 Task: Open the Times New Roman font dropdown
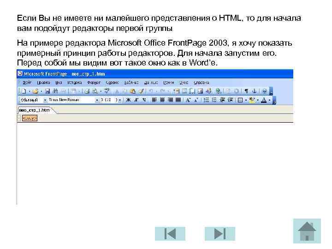[x=97, y=101]
